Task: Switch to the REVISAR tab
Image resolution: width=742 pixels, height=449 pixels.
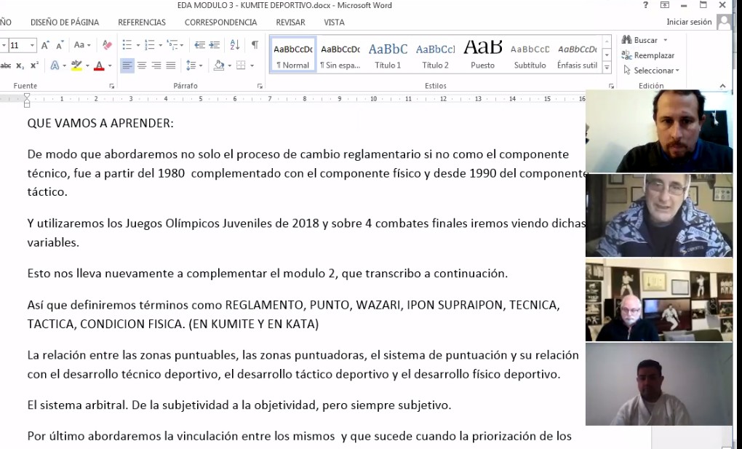Action: click(x=290, y=23)
